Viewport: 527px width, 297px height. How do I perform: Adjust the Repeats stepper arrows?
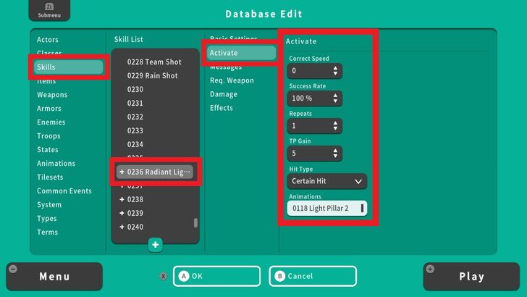(335, 126)
